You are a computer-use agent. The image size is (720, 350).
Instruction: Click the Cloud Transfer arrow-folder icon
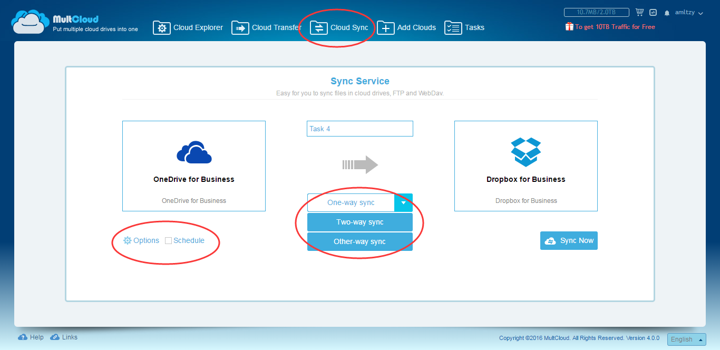240,27
